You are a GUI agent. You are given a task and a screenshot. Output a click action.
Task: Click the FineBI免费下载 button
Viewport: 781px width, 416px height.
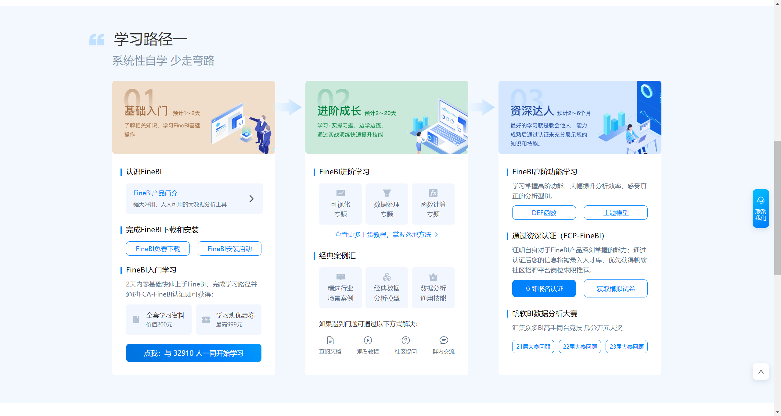[158, 249]
